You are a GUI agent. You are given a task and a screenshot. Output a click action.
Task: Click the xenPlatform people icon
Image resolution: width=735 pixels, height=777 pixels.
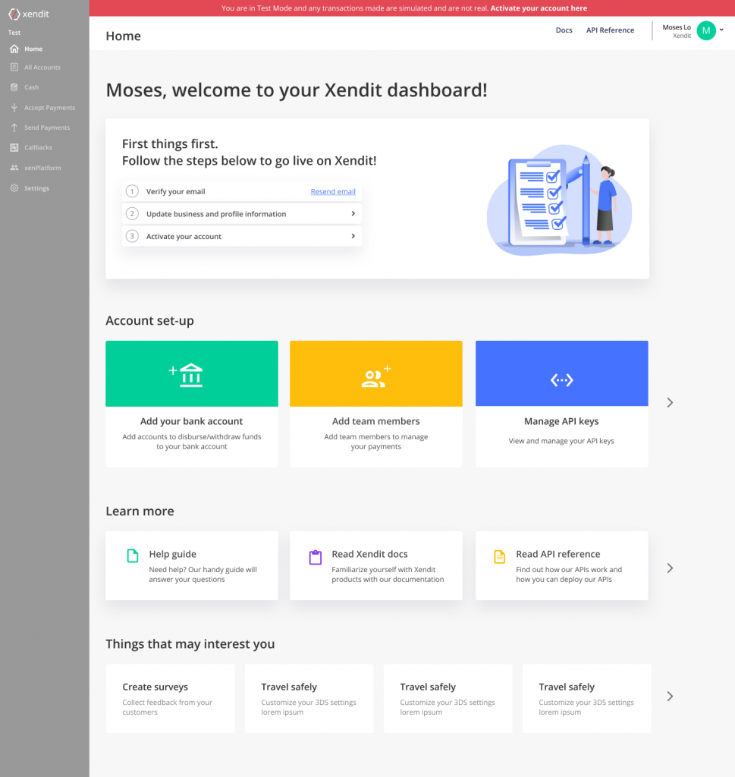point(14,168)
